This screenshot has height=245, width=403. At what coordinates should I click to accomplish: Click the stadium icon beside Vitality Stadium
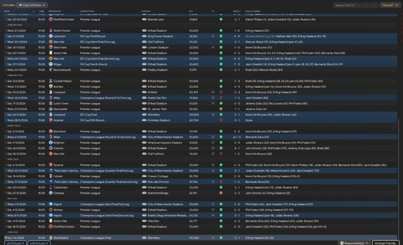[144, 70]
